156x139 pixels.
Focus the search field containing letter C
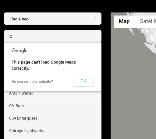[x=53, y=36]
